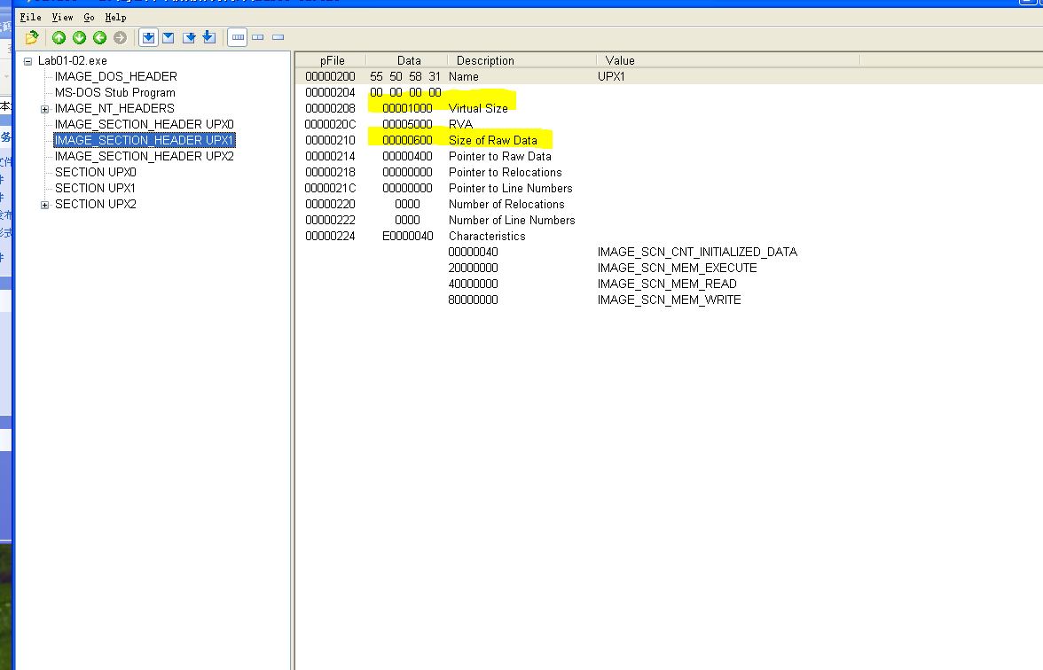This screenshot has height=670, width=1043.
Task: Click the pFile column header
Action: (x=332, y=60)
